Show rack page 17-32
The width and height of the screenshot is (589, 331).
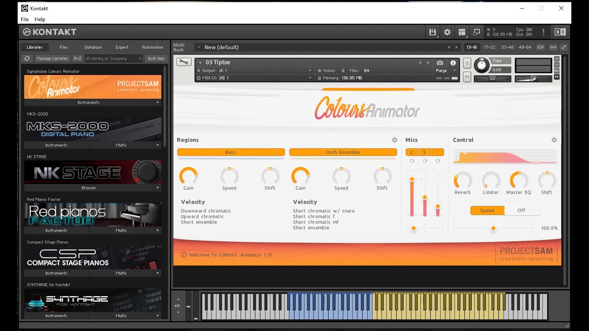point(490,47)
